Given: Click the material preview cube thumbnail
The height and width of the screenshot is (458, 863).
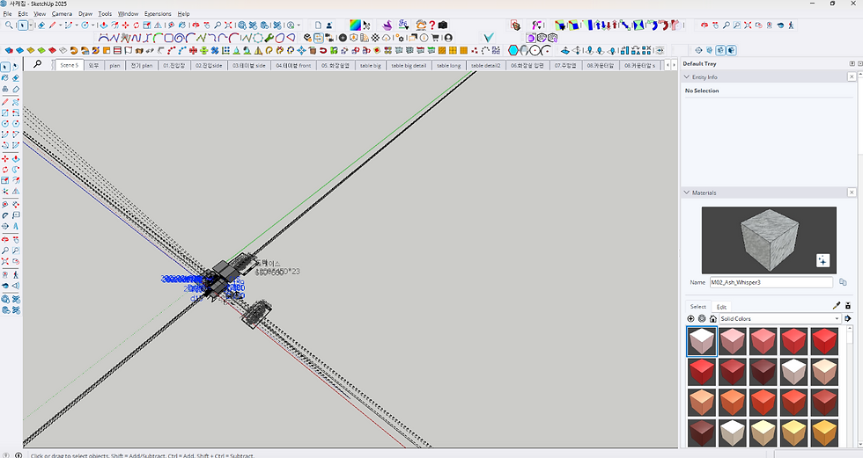Looking at the screenshot, I should (x=769, y=240).
